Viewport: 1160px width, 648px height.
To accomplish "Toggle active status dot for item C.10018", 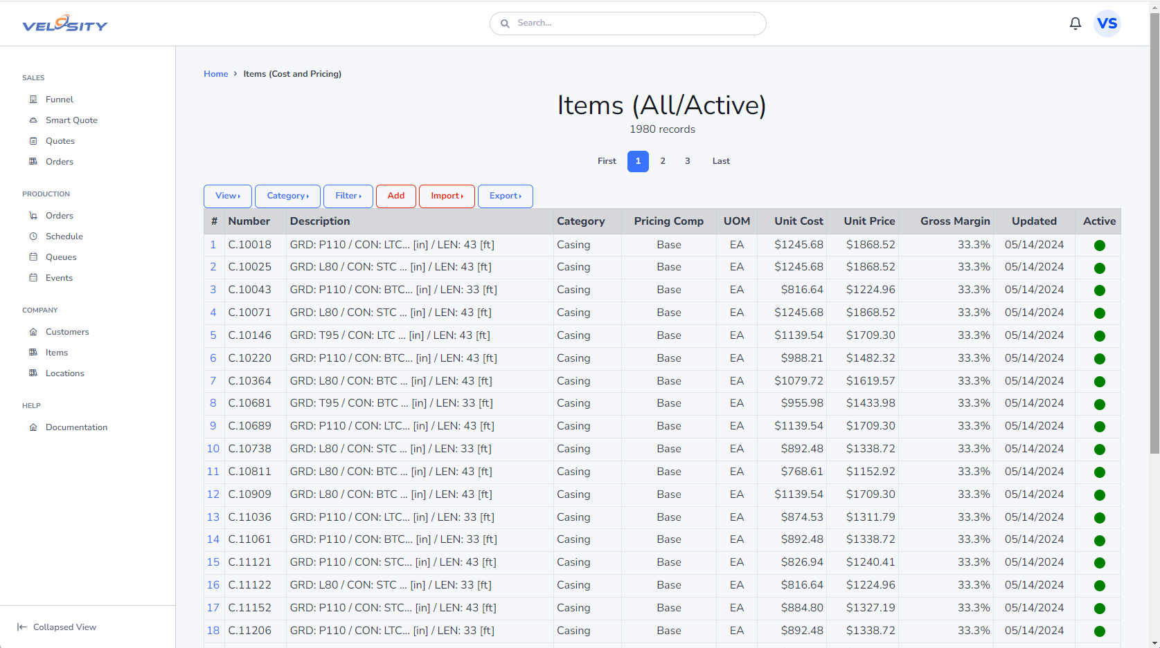I will click(x=1099, y=246).
